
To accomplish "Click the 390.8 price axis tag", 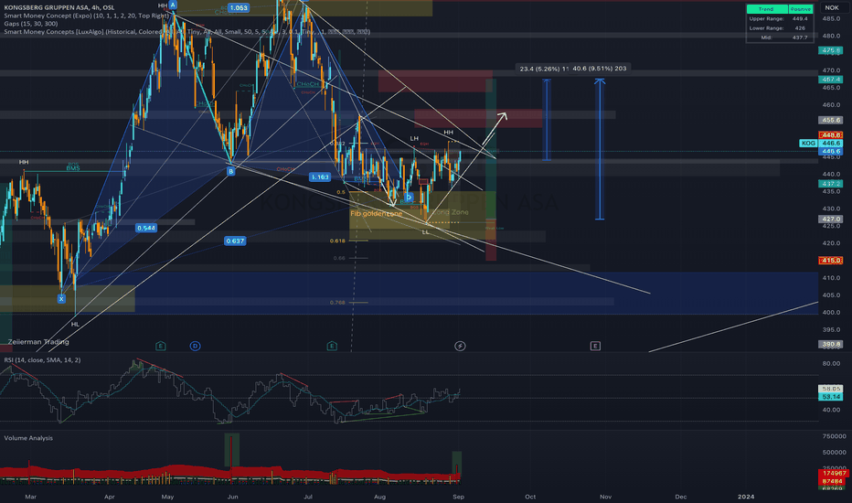I will coord(830,344).
